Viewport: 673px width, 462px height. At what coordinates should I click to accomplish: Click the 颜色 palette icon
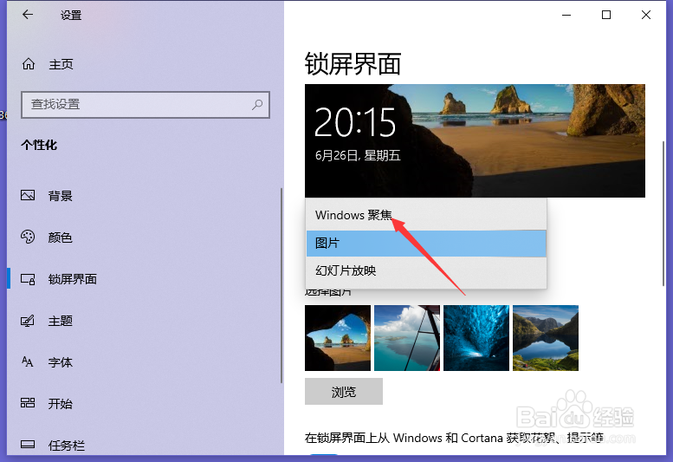28,237
